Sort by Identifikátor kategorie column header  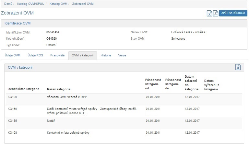(23, 89)
